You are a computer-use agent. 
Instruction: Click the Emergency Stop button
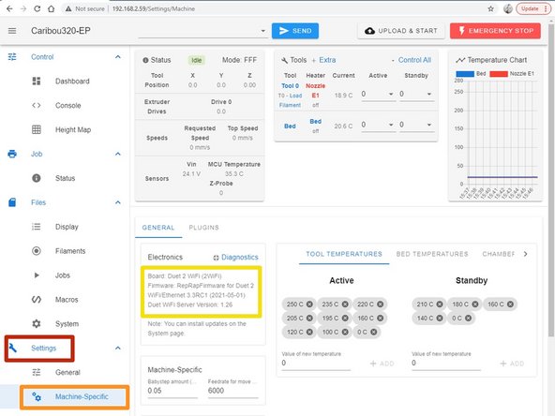pos(495,31)
